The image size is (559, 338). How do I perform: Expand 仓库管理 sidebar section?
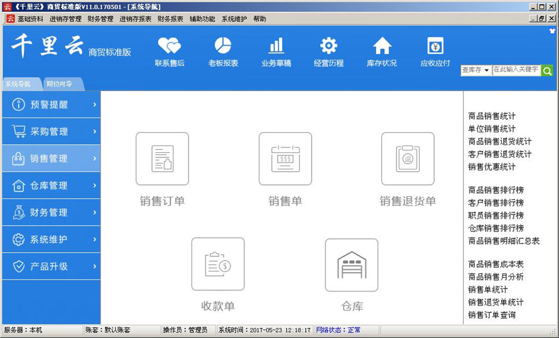pos(50,186)
